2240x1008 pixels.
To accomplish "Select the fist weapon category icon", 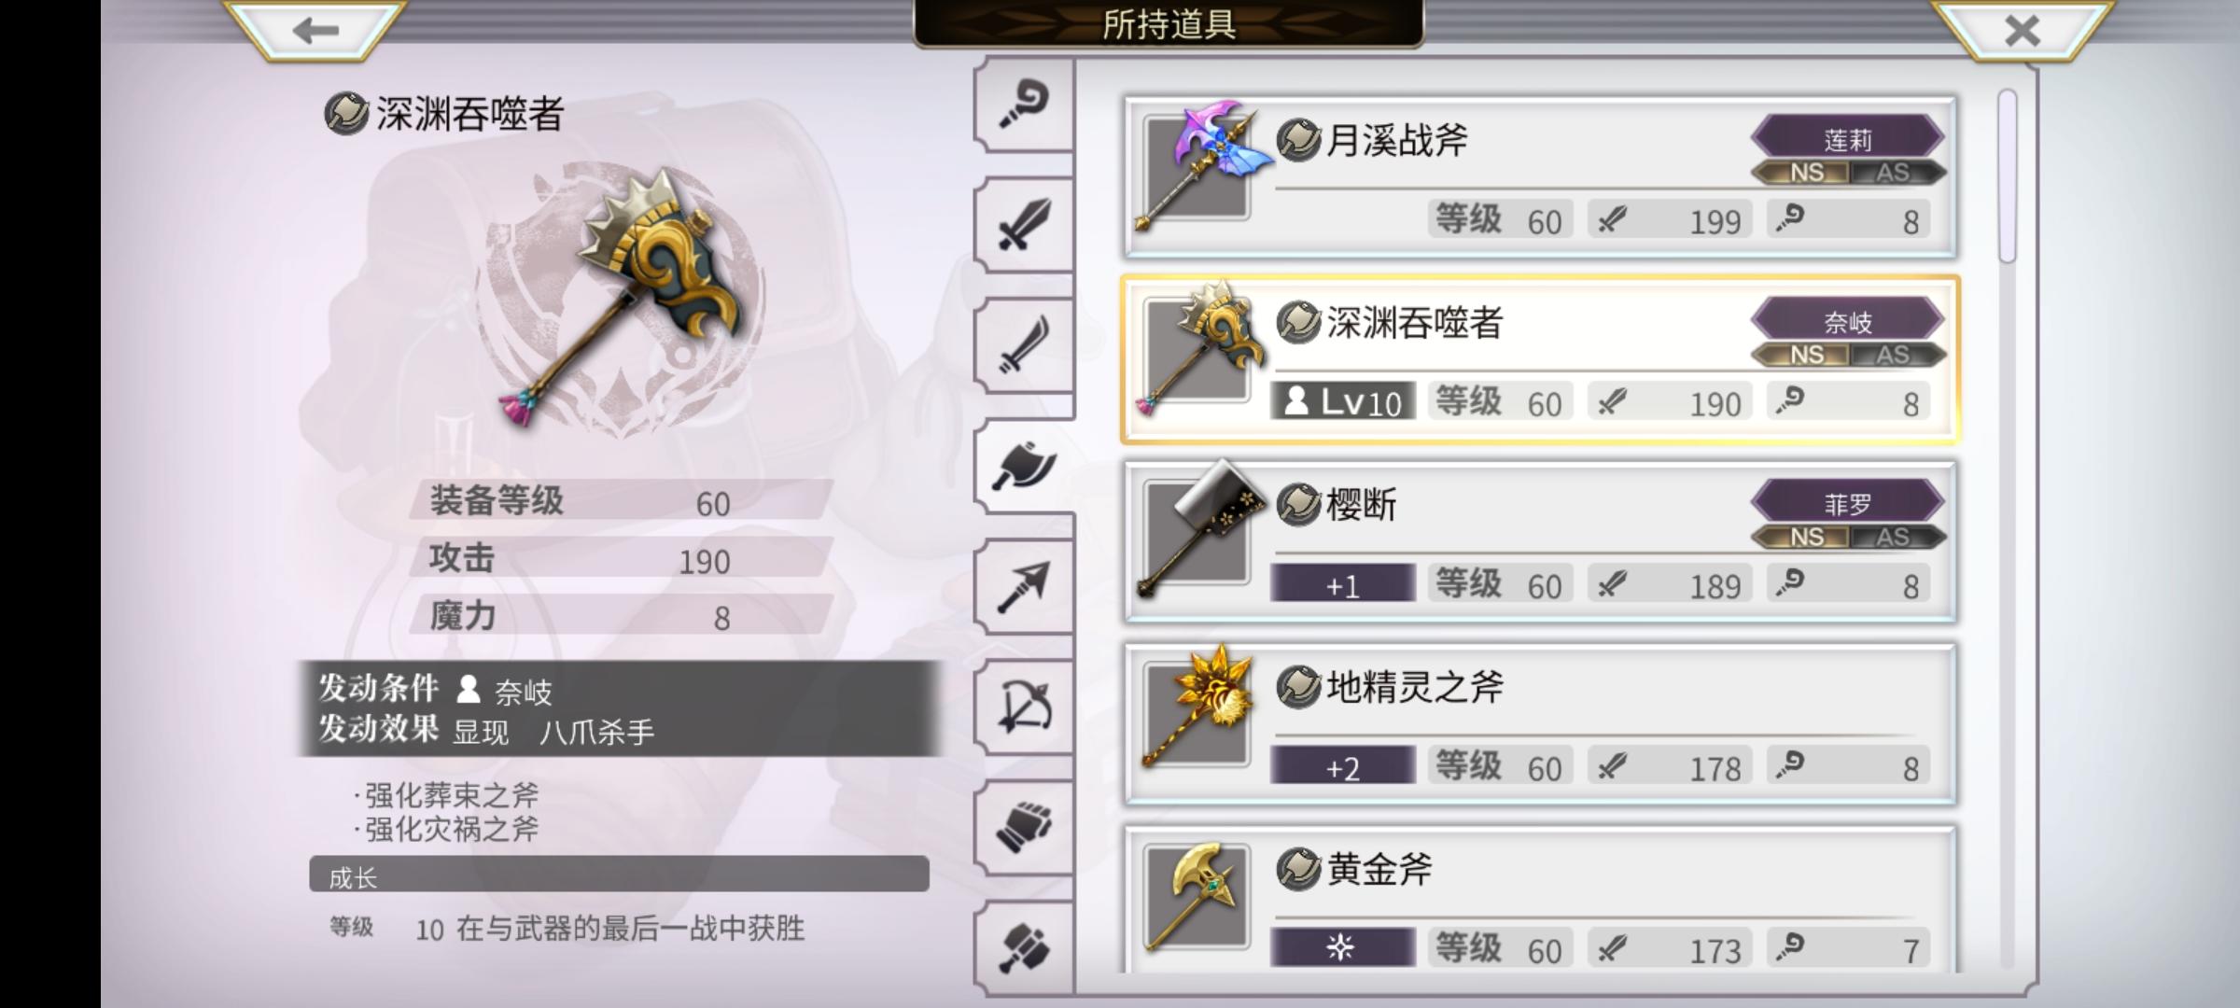I will pos(1024,828).
